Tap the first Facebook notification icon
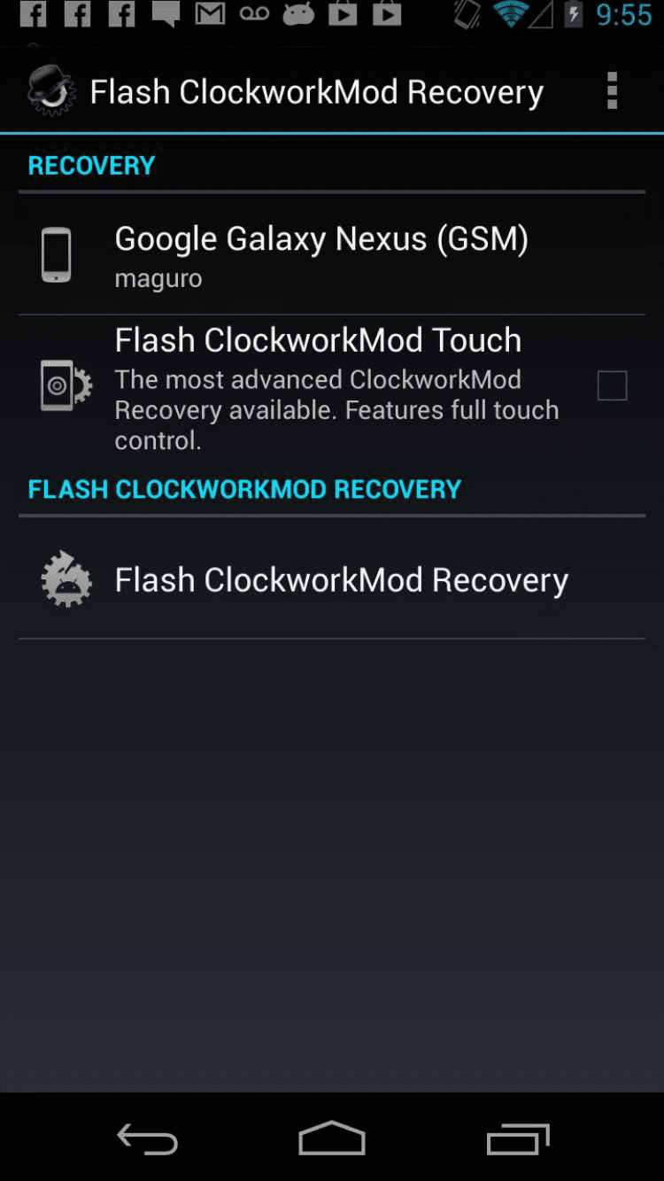The height and width of the screenshot is (1181, 664). 33,13
